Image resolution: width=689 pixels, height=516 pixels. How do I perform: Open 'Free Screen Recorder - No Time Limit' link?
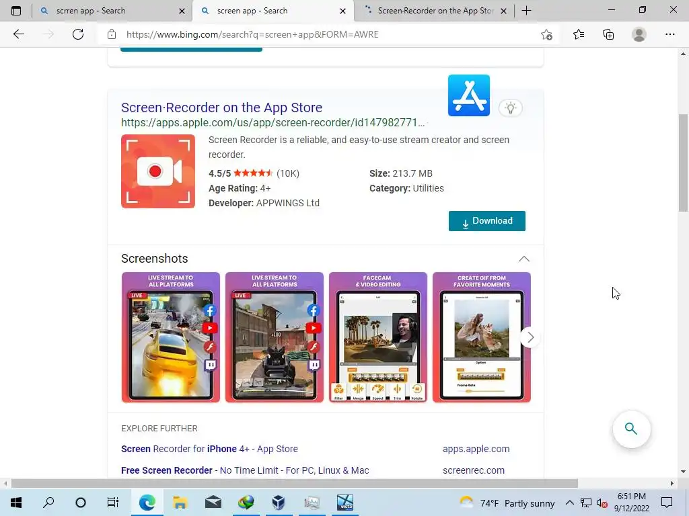click(245, 470)
